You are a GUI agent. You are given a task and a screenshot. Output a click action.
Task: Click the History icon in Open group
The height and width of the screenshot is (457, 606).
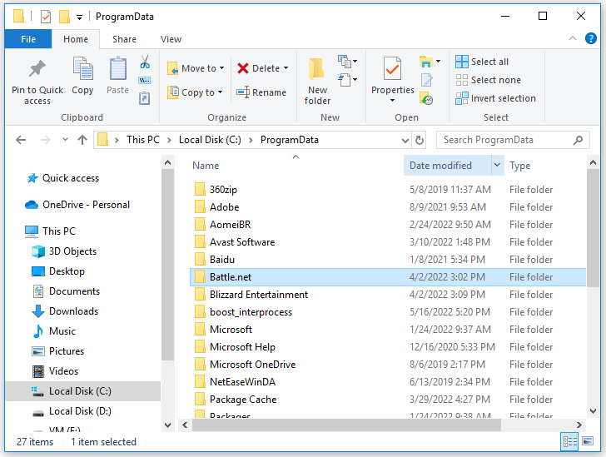click(x=426, y=98)
